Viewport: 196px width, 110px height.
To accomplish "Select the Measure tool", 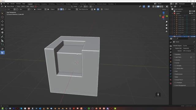I will click(x=2, y=41).
